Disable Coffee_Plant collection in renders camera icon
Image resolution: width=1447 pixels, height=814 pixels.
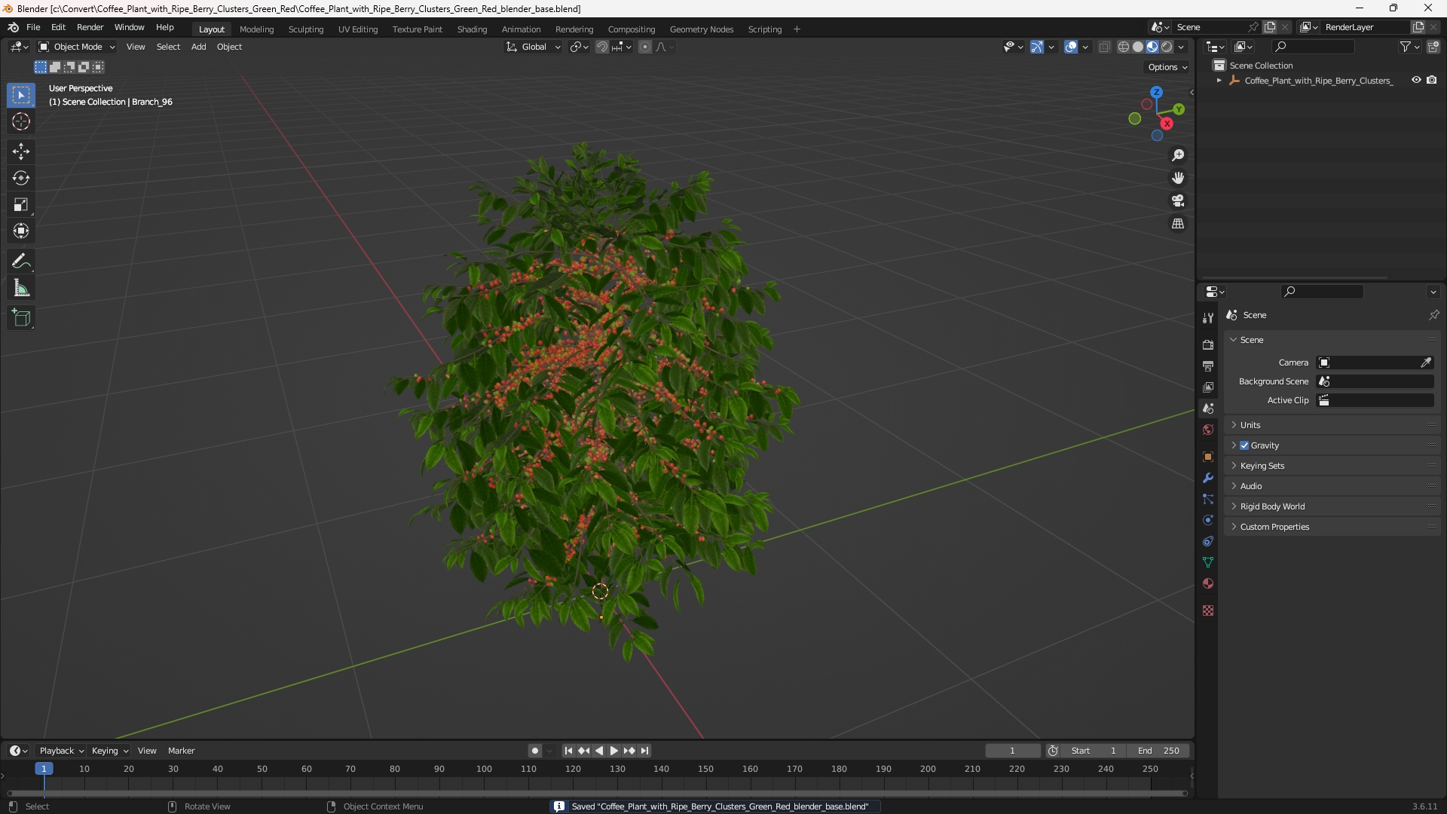click(1432, 80)
